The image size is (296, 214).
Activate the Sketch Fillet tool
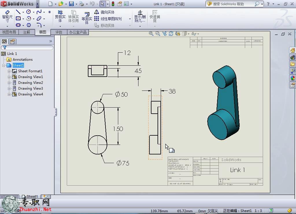(x=39, y=25)
